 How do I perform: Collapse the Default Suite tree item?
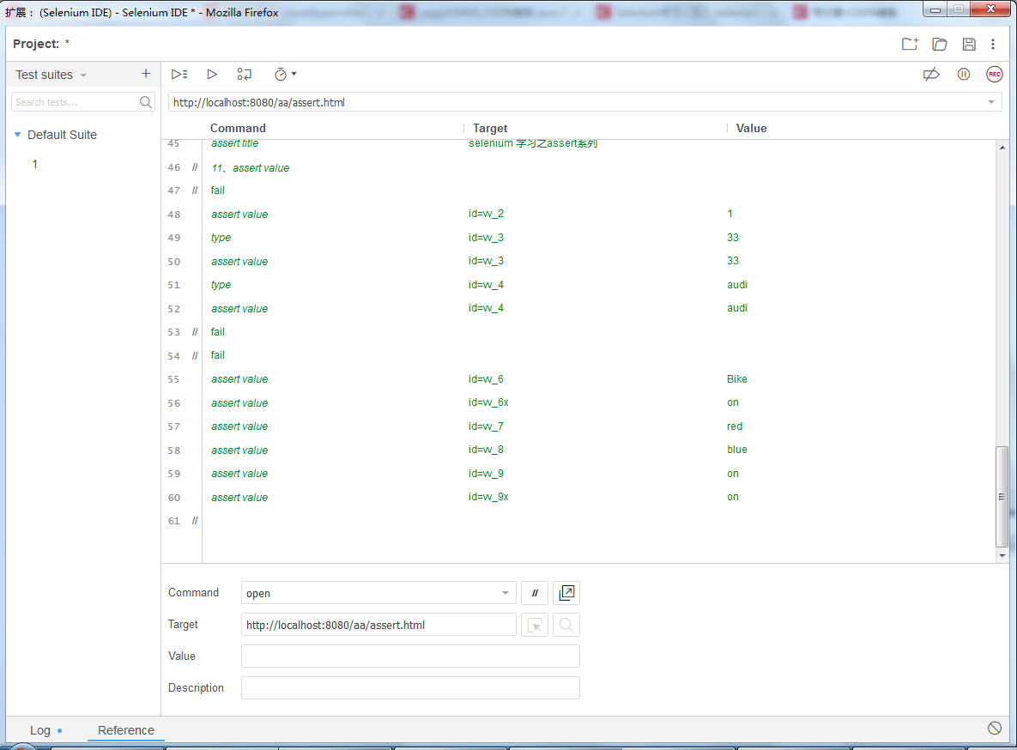click(17, 135)
